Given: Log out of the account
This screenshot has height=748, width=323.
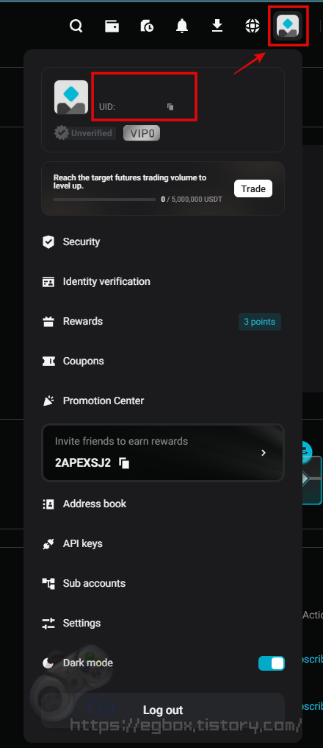Looking at the screenshot, I should coord(163,710).
